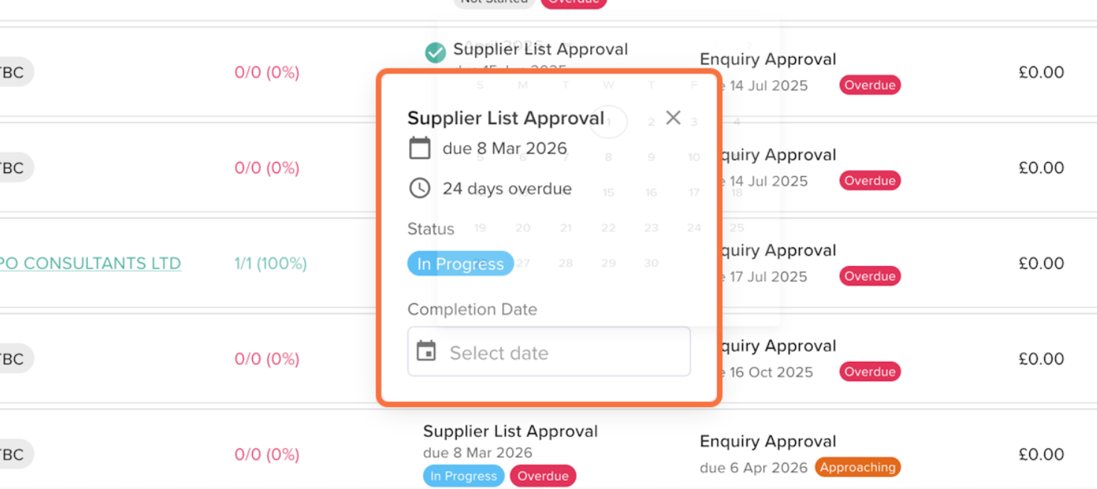The image size is (1097, 489).
Task: Click Overdue badge next to bottom In Progress badge
Action: click(x=543, y=476)
